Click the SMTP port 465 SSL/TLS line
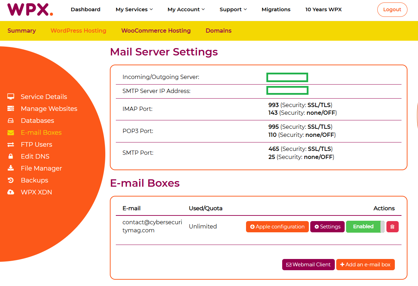This screenshot has width=418, height=286. pos(300,149)
